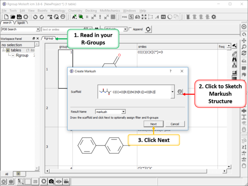Expand the Result Name combo box
Image resolution: width=248 pixels, height=186 pixels.
pyautogui.click(x=123, y=112)
